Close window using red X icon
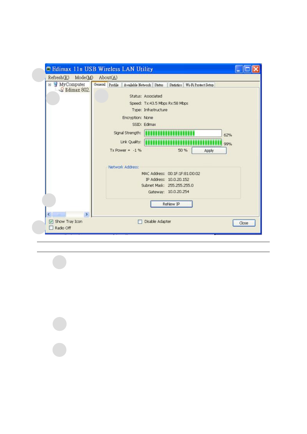 coord(256,69)
